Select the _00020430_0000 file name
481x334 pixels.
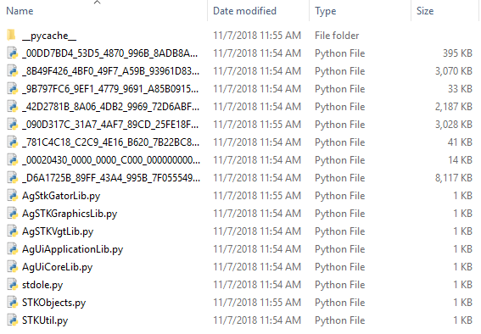coord(111,160)
